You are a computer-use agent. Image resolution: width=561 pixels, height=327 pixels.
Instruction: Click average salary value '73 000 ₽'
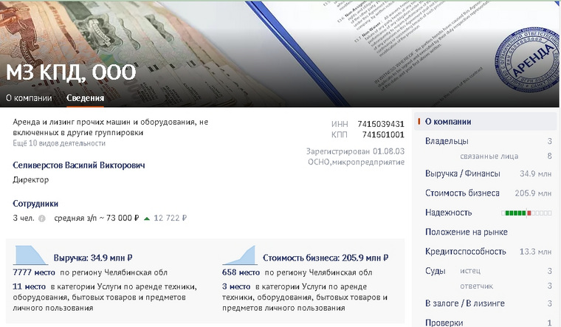point(123,218)
